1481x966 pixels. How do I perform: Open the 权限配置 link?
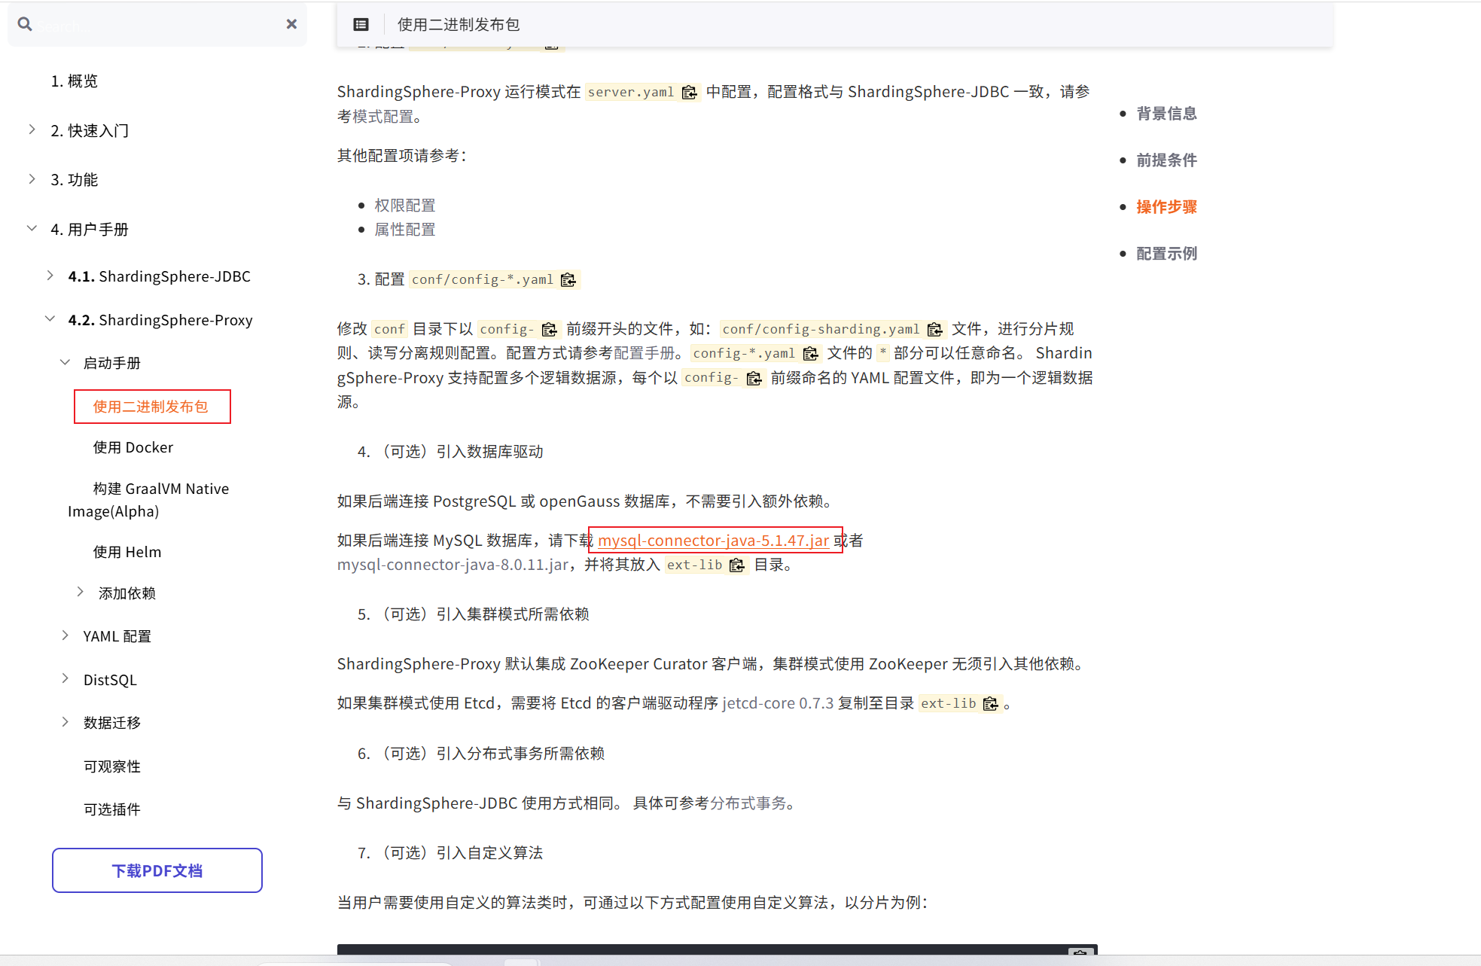pos(405,206)
